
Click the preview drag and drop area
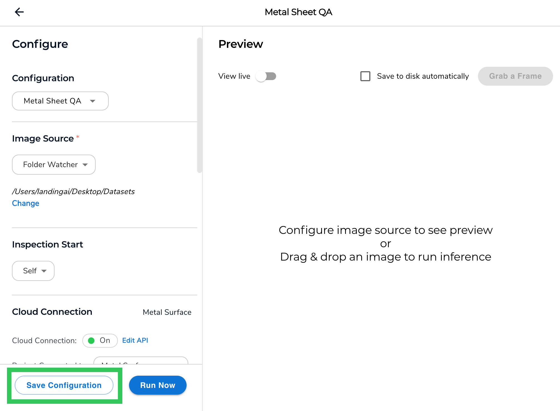point(385,243)
